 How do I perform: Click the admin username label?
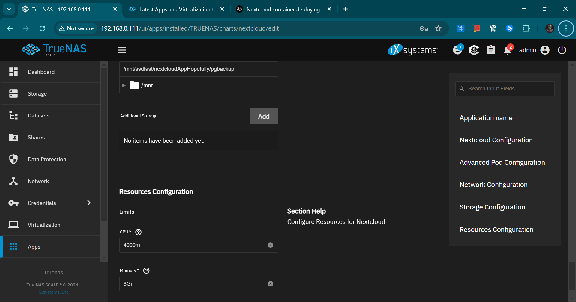click(x=527, y=50)
